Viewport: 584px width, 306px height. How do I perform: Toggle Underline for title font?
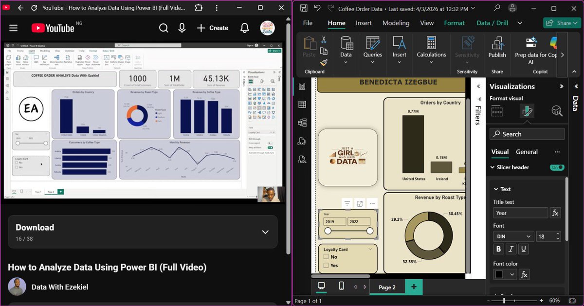click(x=524, y=249)
